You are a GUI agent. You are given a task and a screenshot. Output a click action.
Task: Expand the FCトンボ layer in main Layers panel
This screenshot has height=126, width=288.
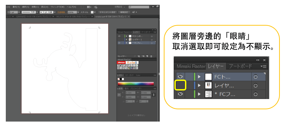tap(126, 36)
